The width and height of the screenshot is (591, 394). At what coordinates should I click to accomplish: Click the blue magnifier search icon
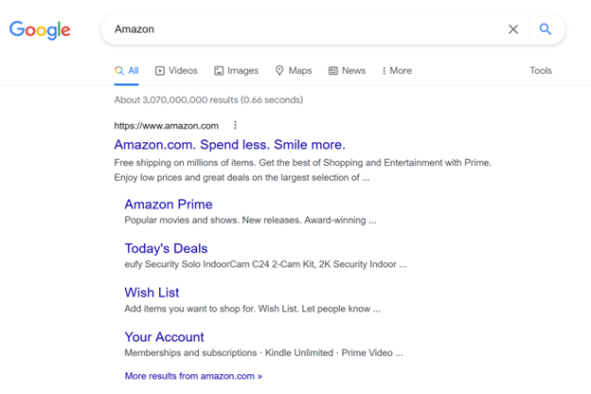(x=545, y=29)
